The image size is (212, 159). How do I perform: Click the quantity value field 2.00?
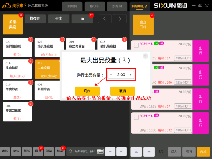pos(121,75)
